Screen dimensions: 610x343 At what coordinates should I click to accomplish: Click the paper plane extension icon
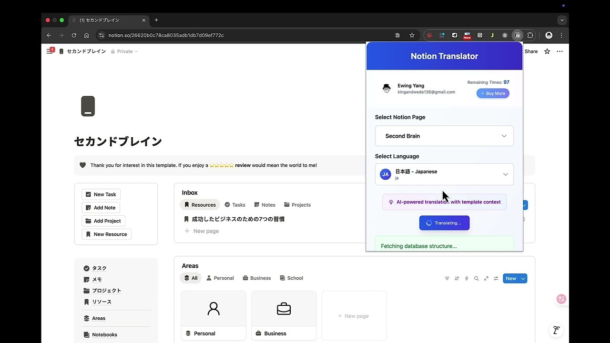(x=455, y=35)
